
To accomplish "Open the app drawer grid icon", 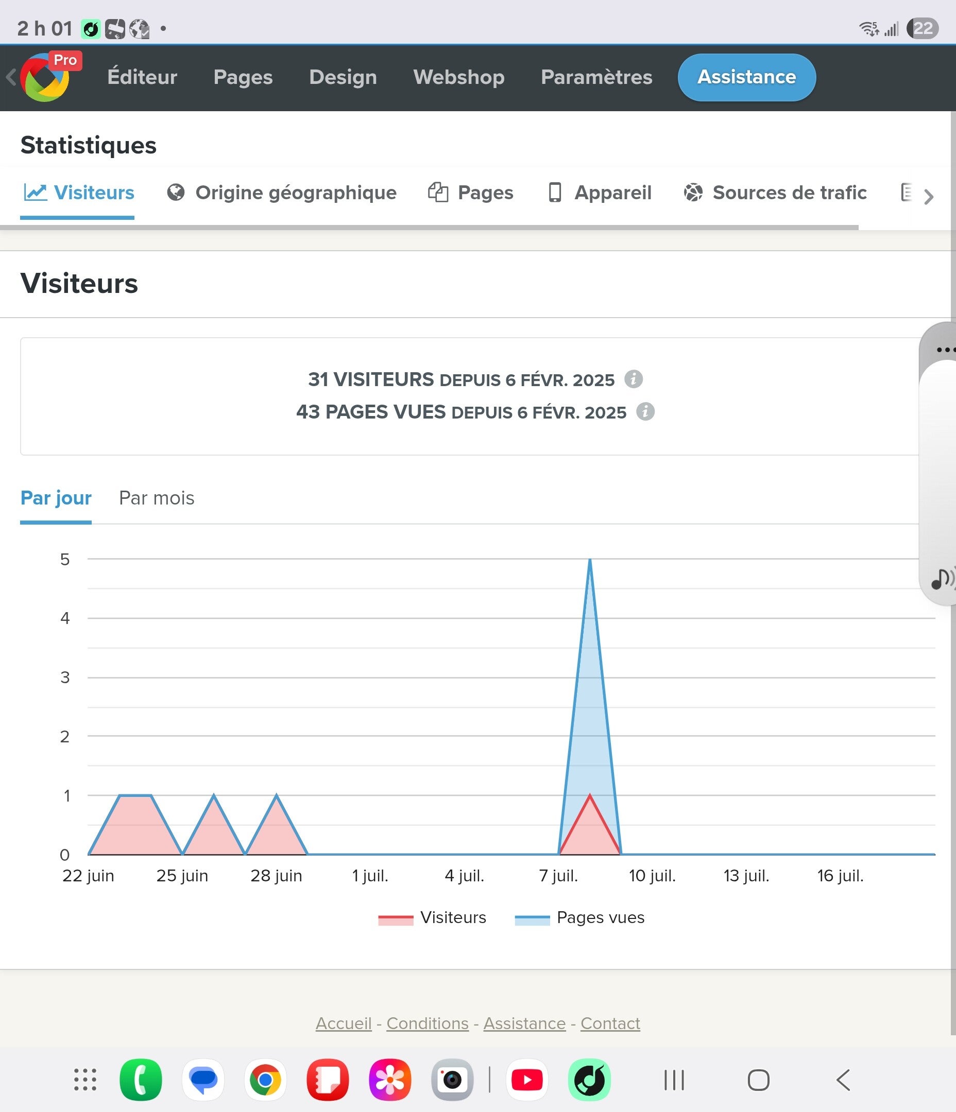I will [x=85, y=1080].
